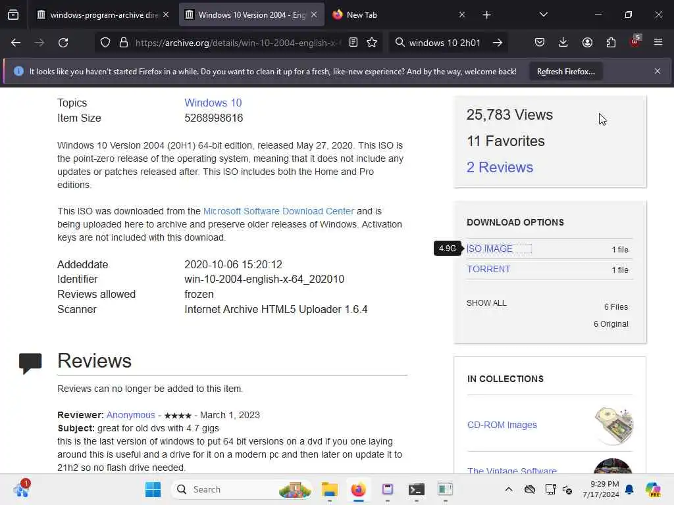Open CD-ROM Images collection link

[502, 425]
